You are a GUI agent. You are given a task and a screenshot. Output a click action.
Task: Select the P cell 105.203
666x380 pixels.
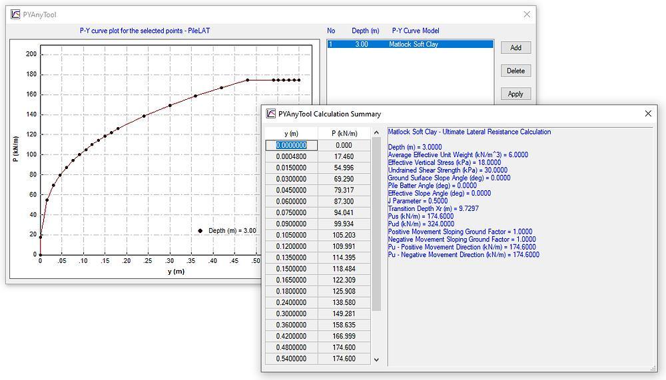click(344, 235)
